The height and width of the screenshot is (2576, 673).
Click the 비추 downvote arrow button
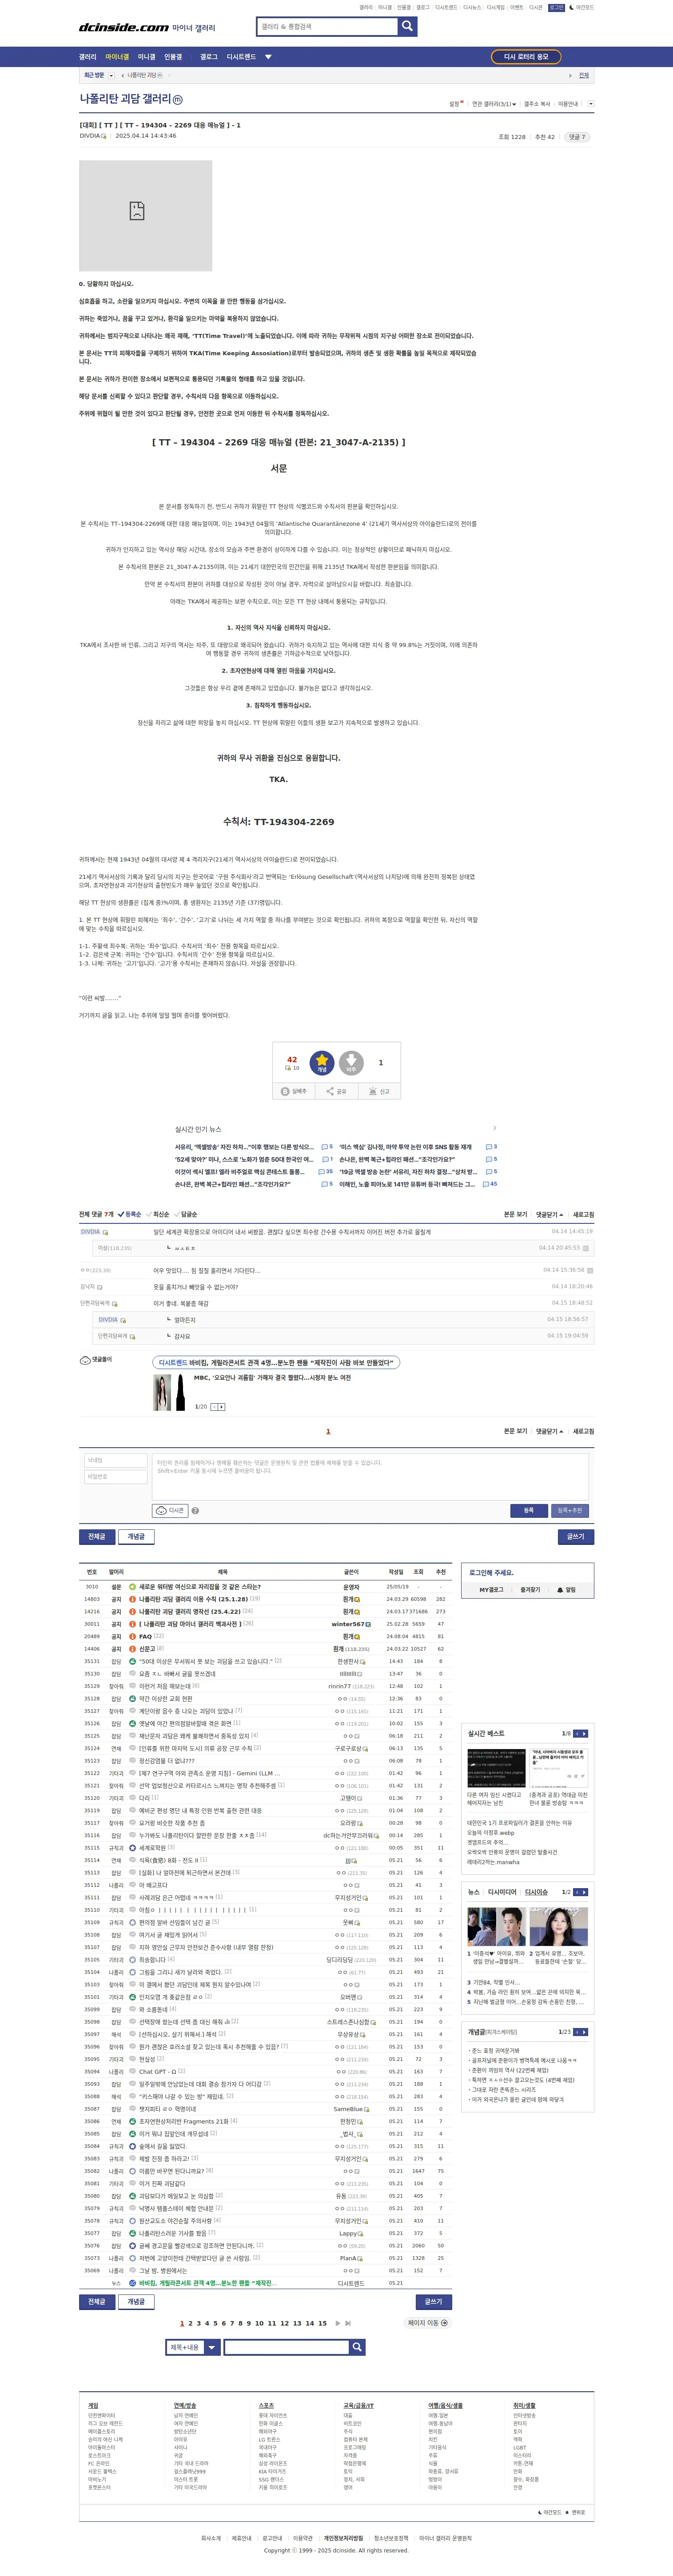351,1063
